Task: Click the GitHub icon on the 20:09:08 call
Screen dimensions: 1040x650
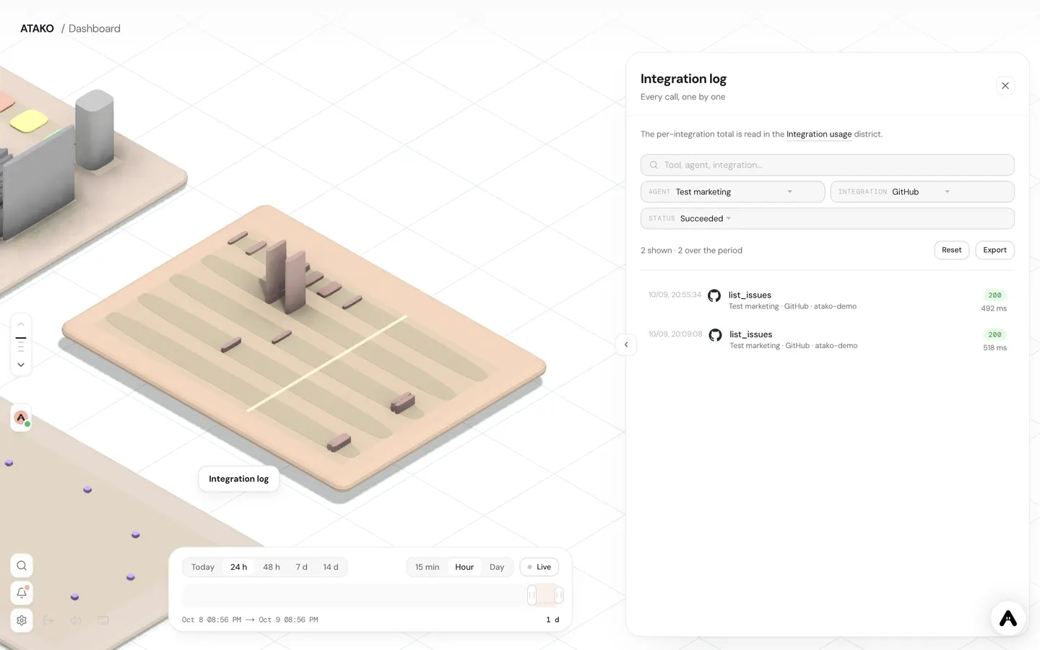Action: pyautogui.click(x=715, y=335)
